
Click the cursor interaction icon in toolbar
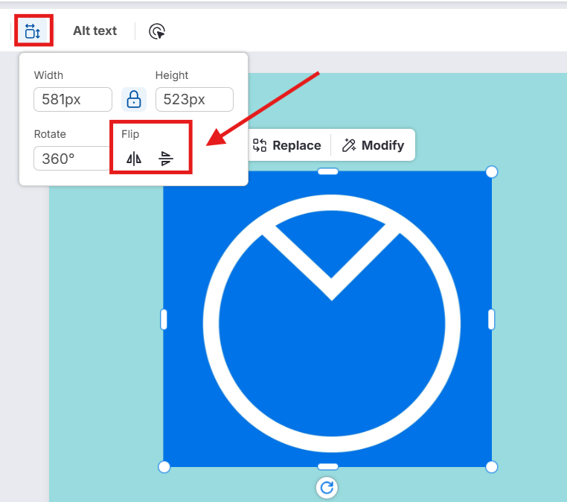pyautogui.click(x=156, y=31)
